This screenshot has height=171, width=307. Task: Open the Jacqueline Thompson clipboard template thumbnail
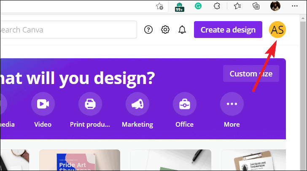coord(254,160)
